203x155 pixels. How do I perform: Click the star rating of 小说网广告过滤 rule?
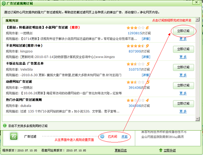135,28
